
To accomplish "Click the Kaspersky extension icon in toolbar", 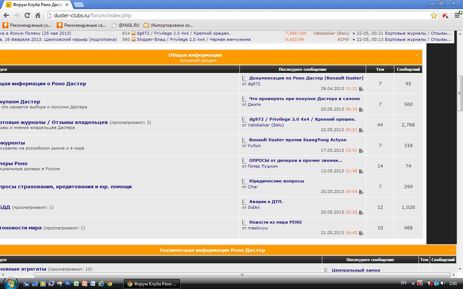I will [445, 16].
